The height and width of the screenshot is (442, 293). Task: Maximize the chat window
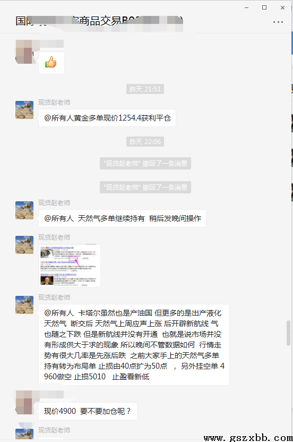click(264, 7)
